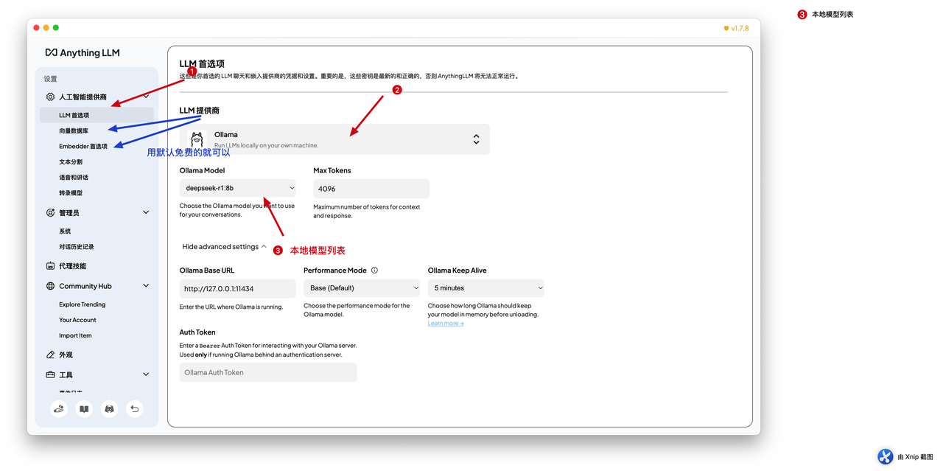Click the LLM 提供商 section label
The image size is (943, 471).
click(x=200, y=111)
